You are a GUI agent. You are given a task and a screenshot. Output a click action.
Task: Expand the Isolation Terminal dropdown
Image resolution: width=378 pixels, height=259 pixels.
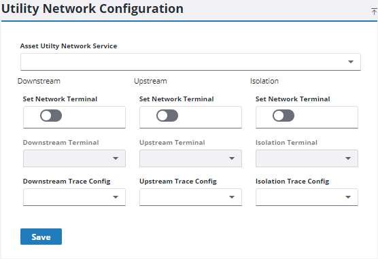click(x=307, y=158)
